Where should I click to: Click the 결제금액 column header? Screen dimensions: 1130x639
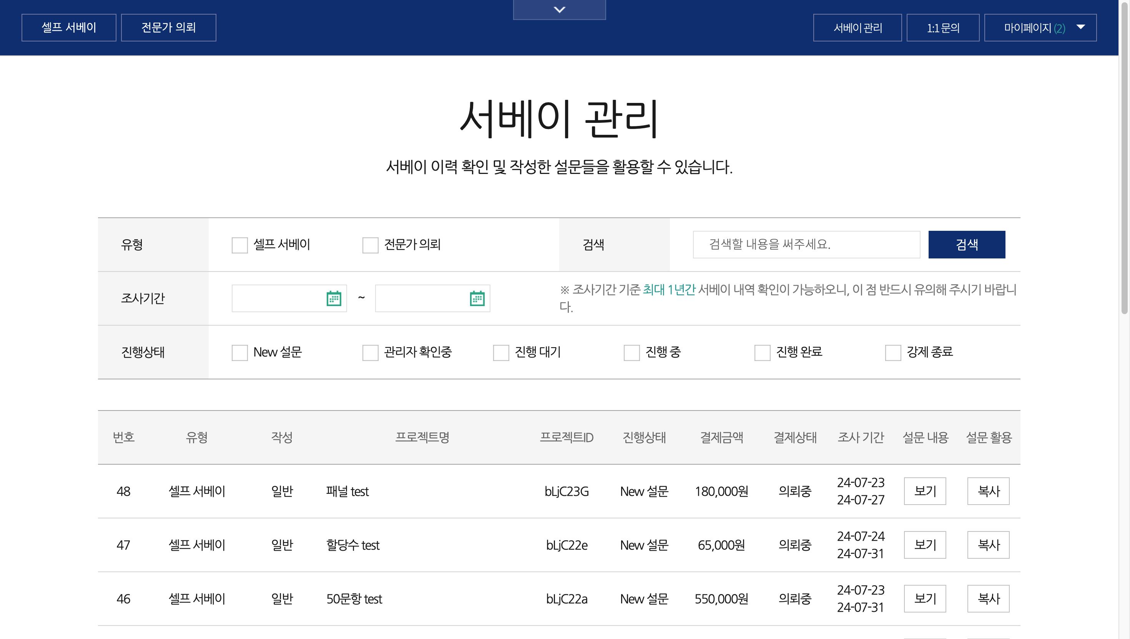tap(721, 437)
